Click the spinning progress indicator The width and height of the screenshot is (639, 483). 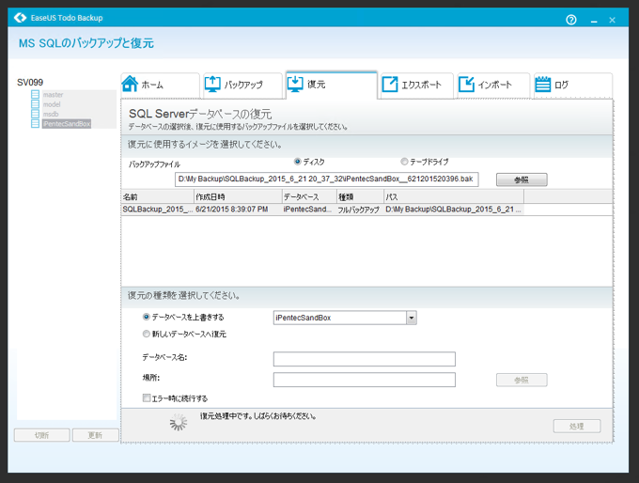[x=179, y=422]
